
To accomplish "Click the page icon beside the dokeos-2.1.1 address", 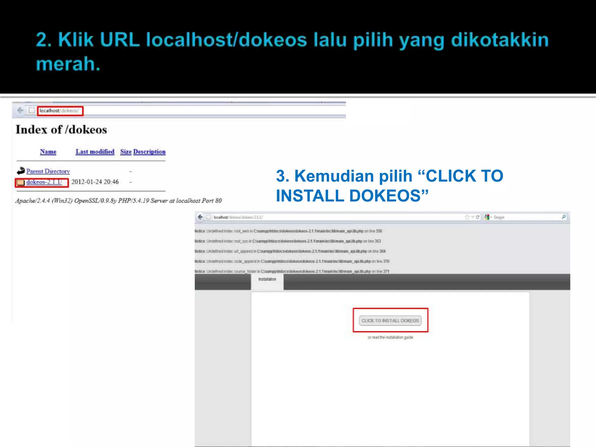I will coord(208,217).
